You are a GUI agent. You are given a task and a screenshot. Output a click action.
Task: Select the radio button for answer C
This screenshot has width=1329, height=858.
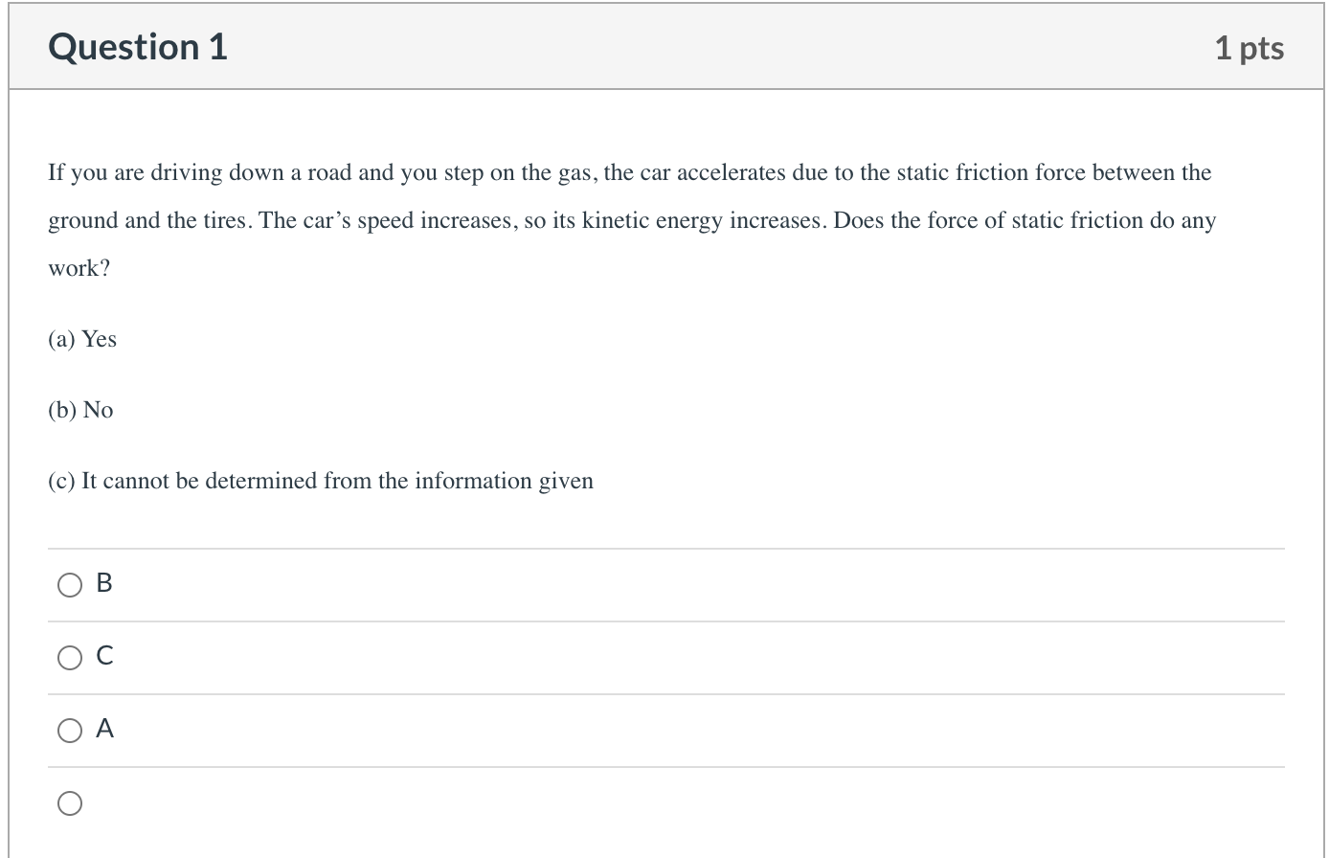[70, 658]
